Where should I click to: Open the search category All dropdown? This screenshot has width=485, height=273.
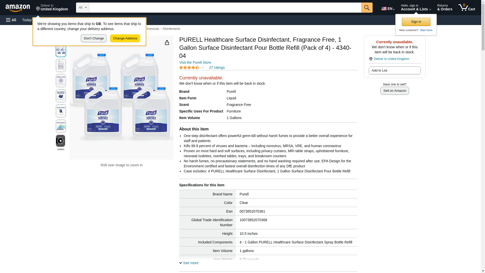83,8
